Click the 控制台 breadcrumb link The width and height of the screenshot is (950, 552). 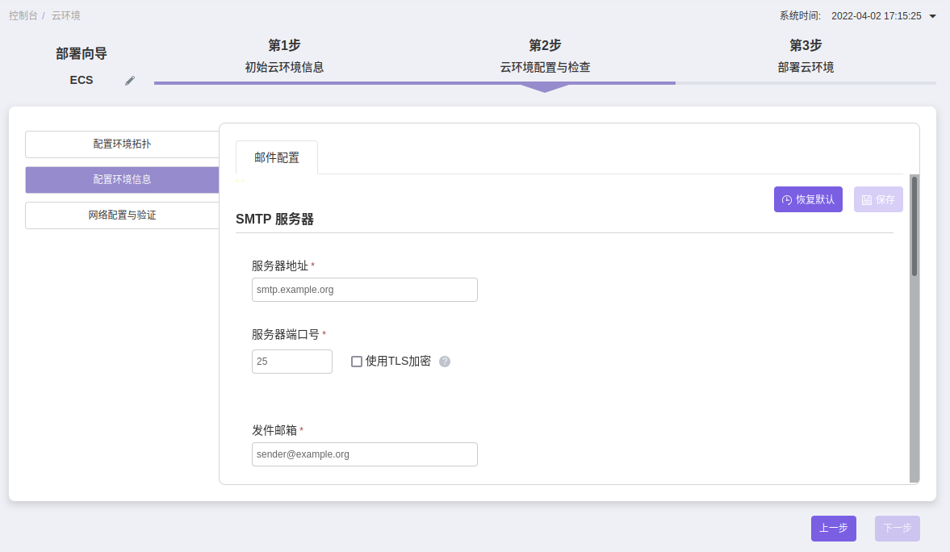click(23, 16)
